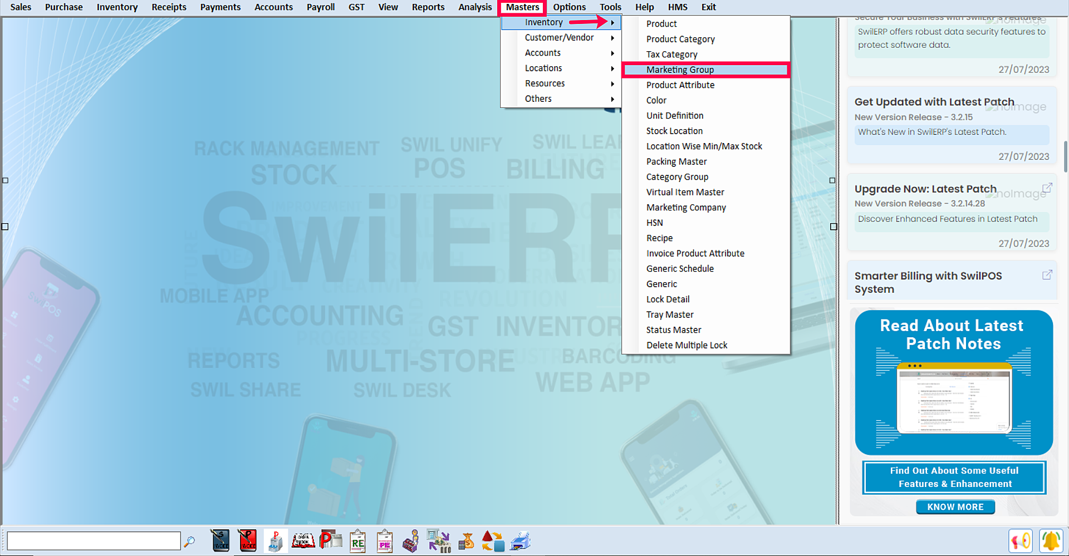Open the RE clipboard icon

(357, 541)
